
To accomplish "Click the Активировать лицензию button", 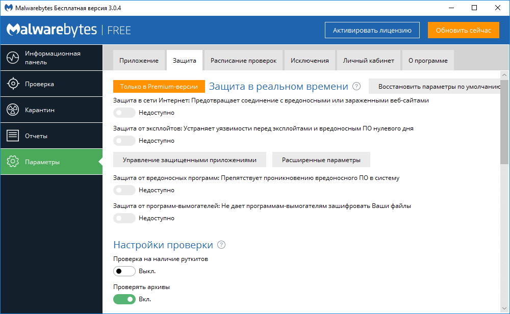I will pos(372,30).
